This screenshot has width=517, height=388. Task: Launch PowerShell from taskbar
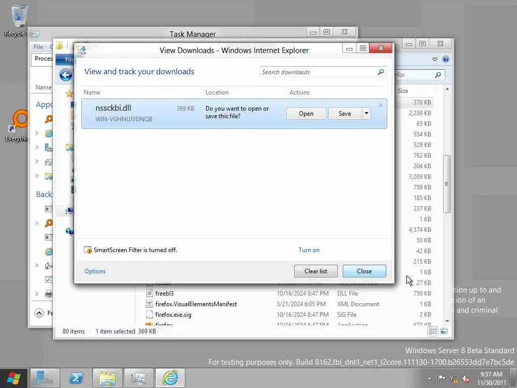point(76,378)
